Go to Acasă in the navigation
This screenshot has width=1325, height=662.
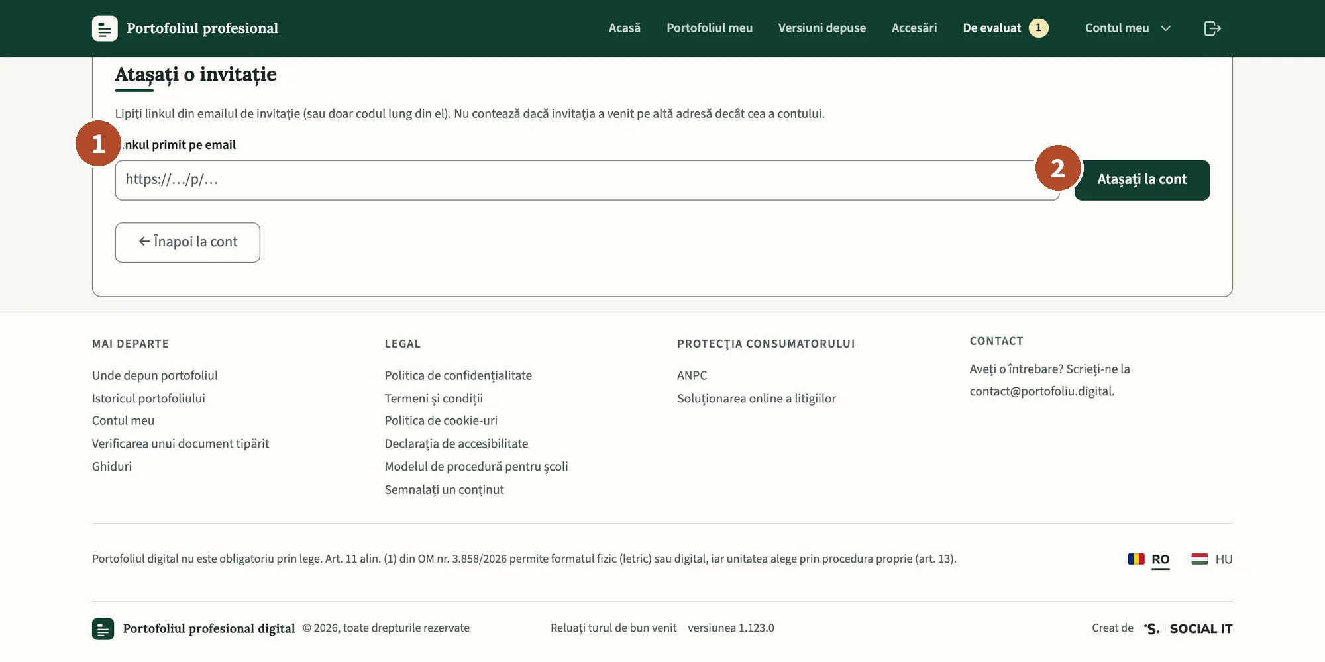625,28
